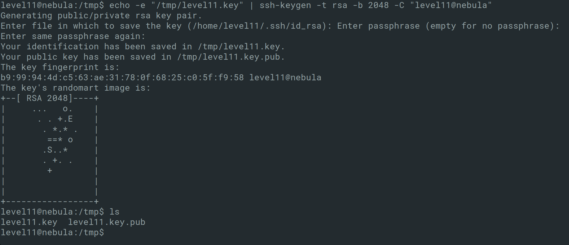Click the letter S in the randomart
The image size is (569, 245).
50,150
